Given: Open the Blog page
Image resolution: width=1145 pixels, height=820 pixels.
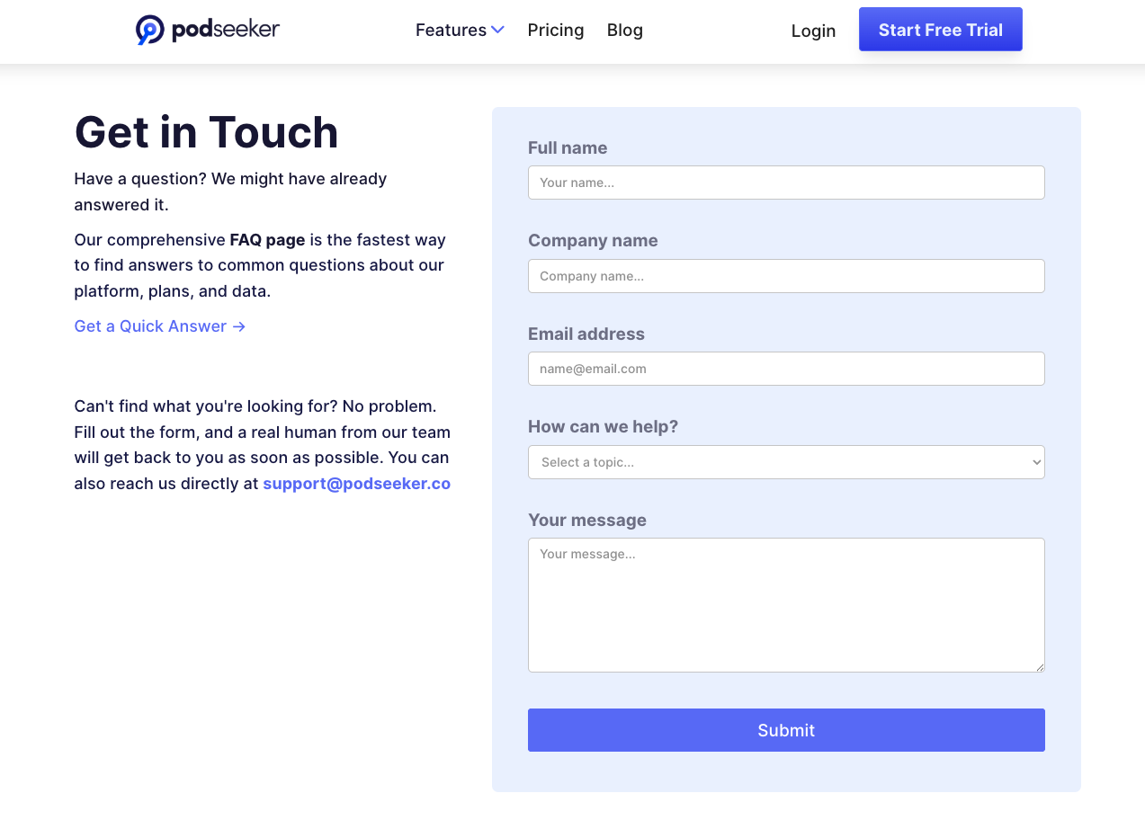Looking at the screenshot, I should point(624,30).
